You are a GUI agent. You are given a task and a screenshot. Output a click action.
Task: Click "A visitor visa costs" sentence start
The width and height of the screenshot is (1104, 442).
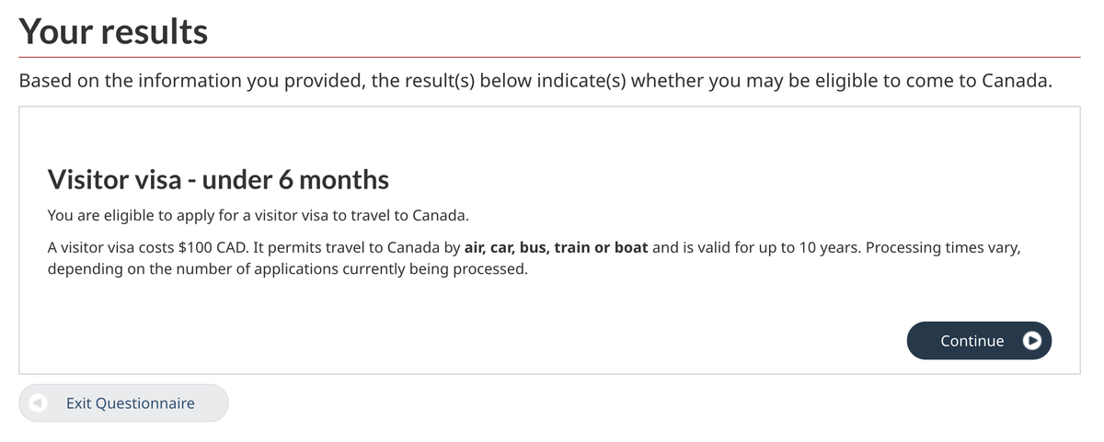pos(111,248)
